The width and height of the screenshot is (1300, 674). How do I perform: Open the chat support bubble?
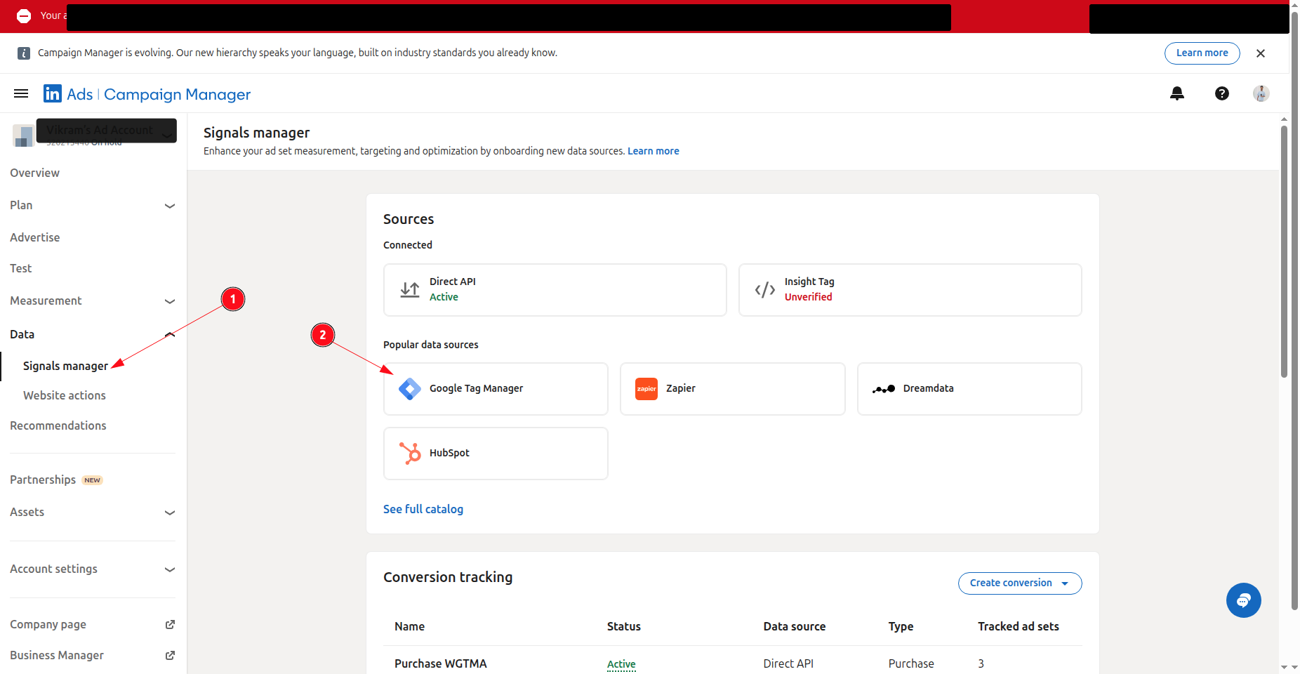click(1244, 600)
